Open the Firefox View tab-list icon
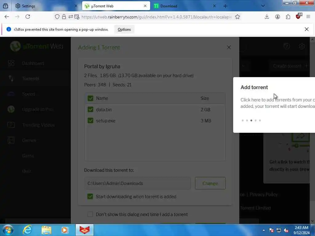 (6, 6)
